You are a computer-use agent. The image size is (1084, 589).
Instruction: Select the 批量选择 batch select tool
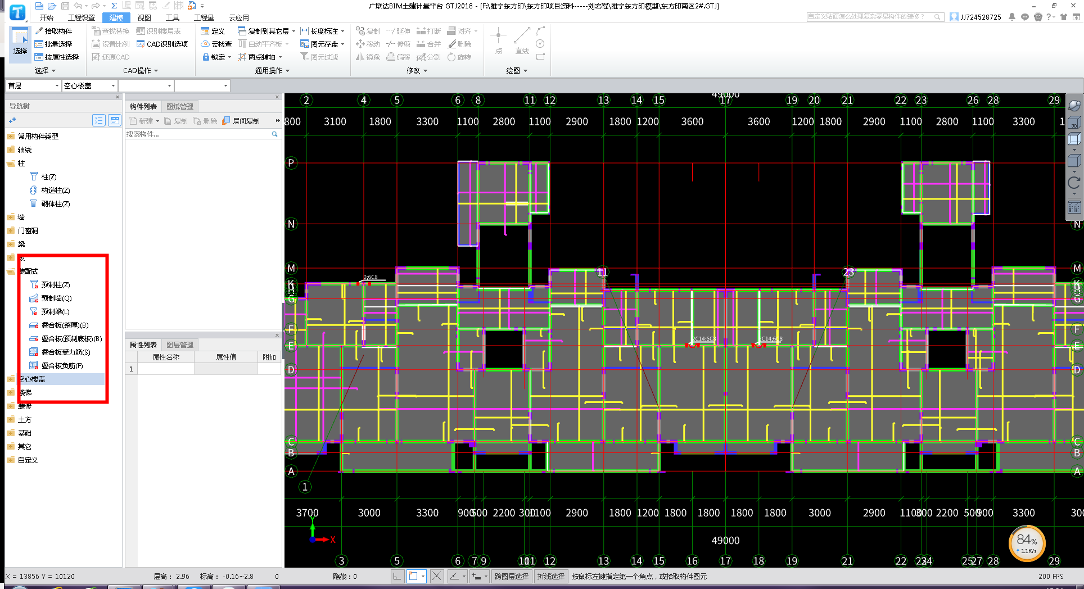(53, 44)
